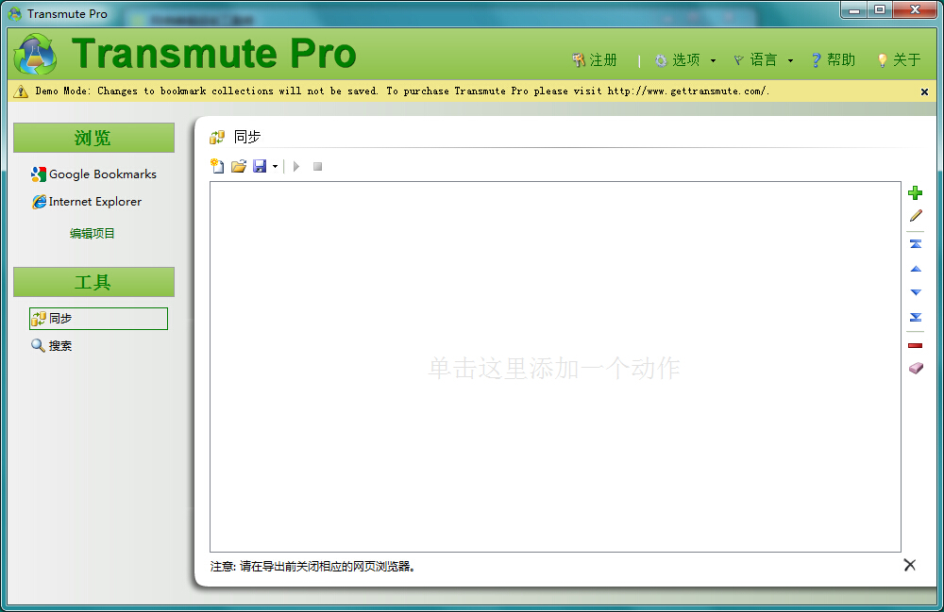Clear all actions with the eraser icon
Image resolution: width=944 pixels, height=612 pixels.
click(915, 369)
